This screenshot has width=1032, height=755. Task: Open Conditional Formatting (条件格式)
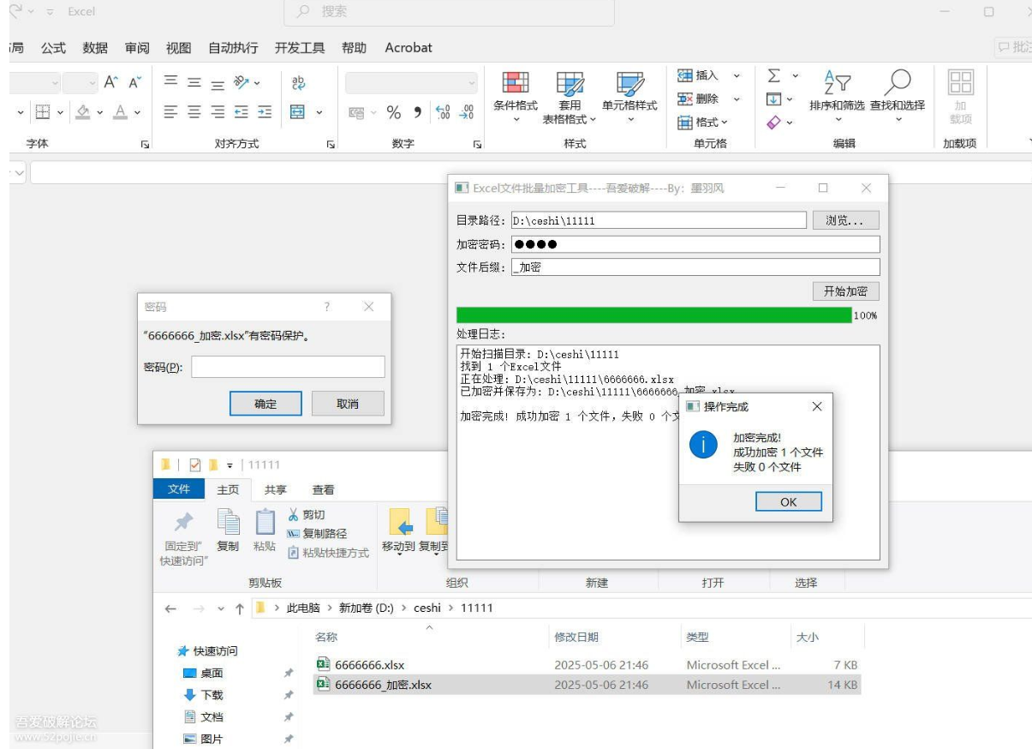516,98
